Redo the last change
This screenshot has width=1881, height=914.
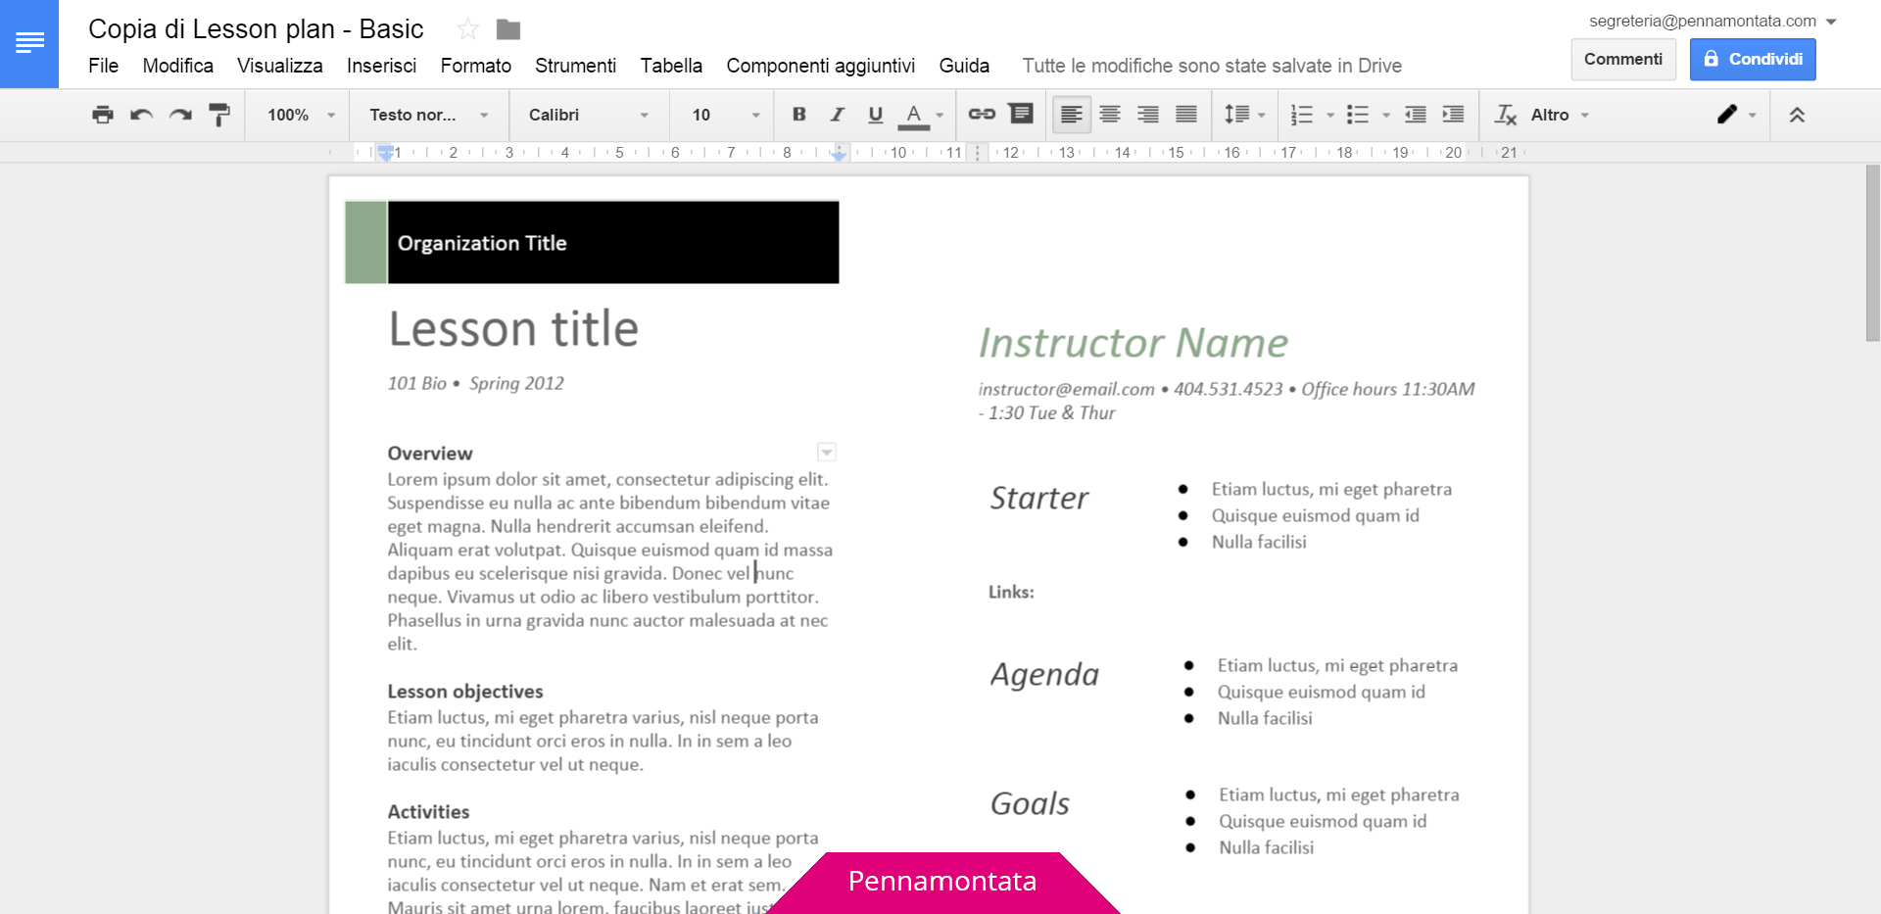click(x=180, y=115)
